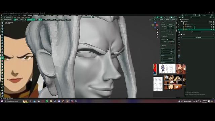Open the Texture settings dropdown
Screen dimensions: 215x121
(x=52, y=19)
